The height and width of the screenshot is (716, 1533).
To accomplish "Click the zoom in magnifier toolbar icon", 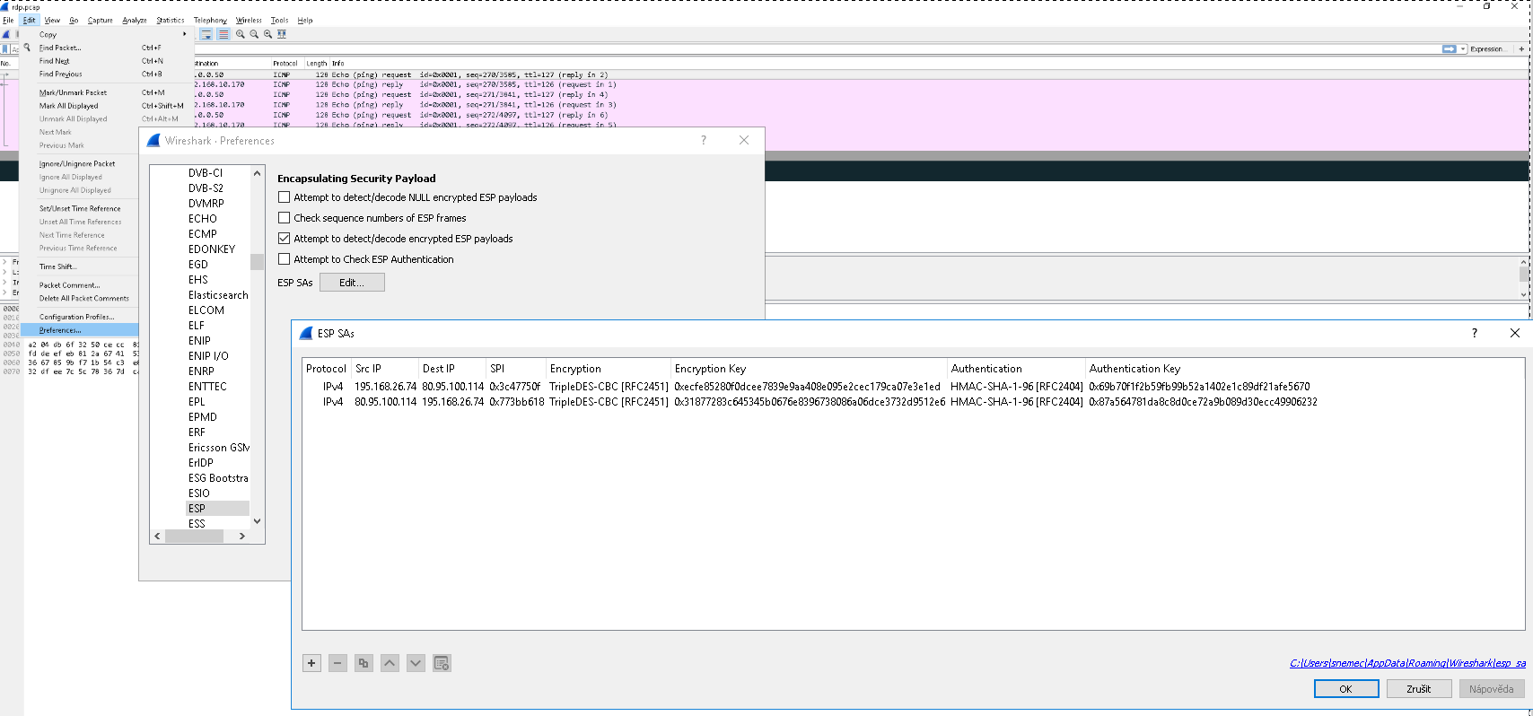I will pos(241,34).
